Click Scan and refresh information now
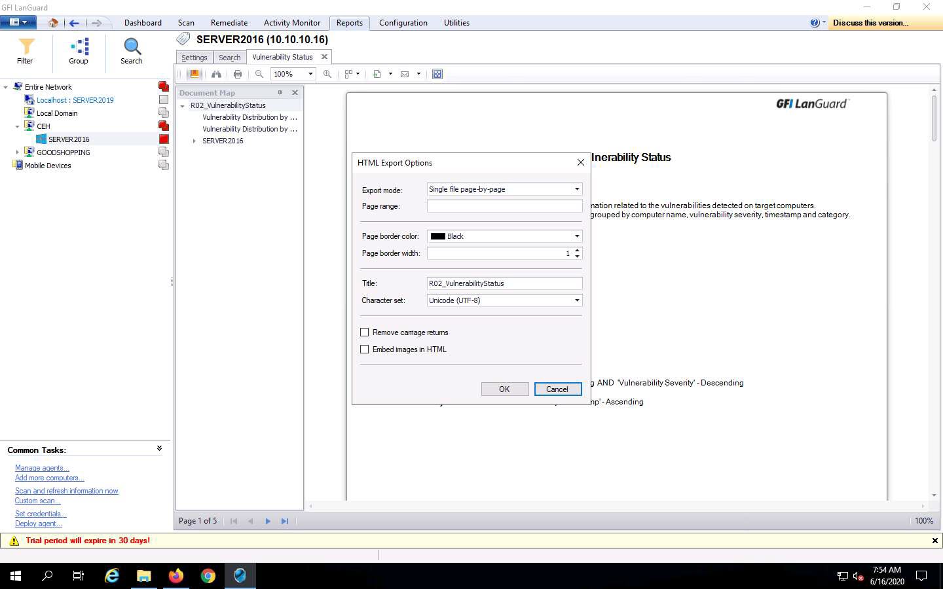This screenshot has height=589, width=943. 67,491
